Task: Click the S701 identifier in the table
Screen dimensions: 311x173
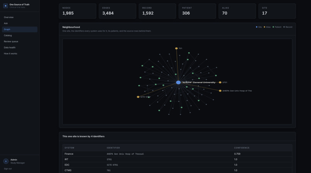Action: [109, 160]
